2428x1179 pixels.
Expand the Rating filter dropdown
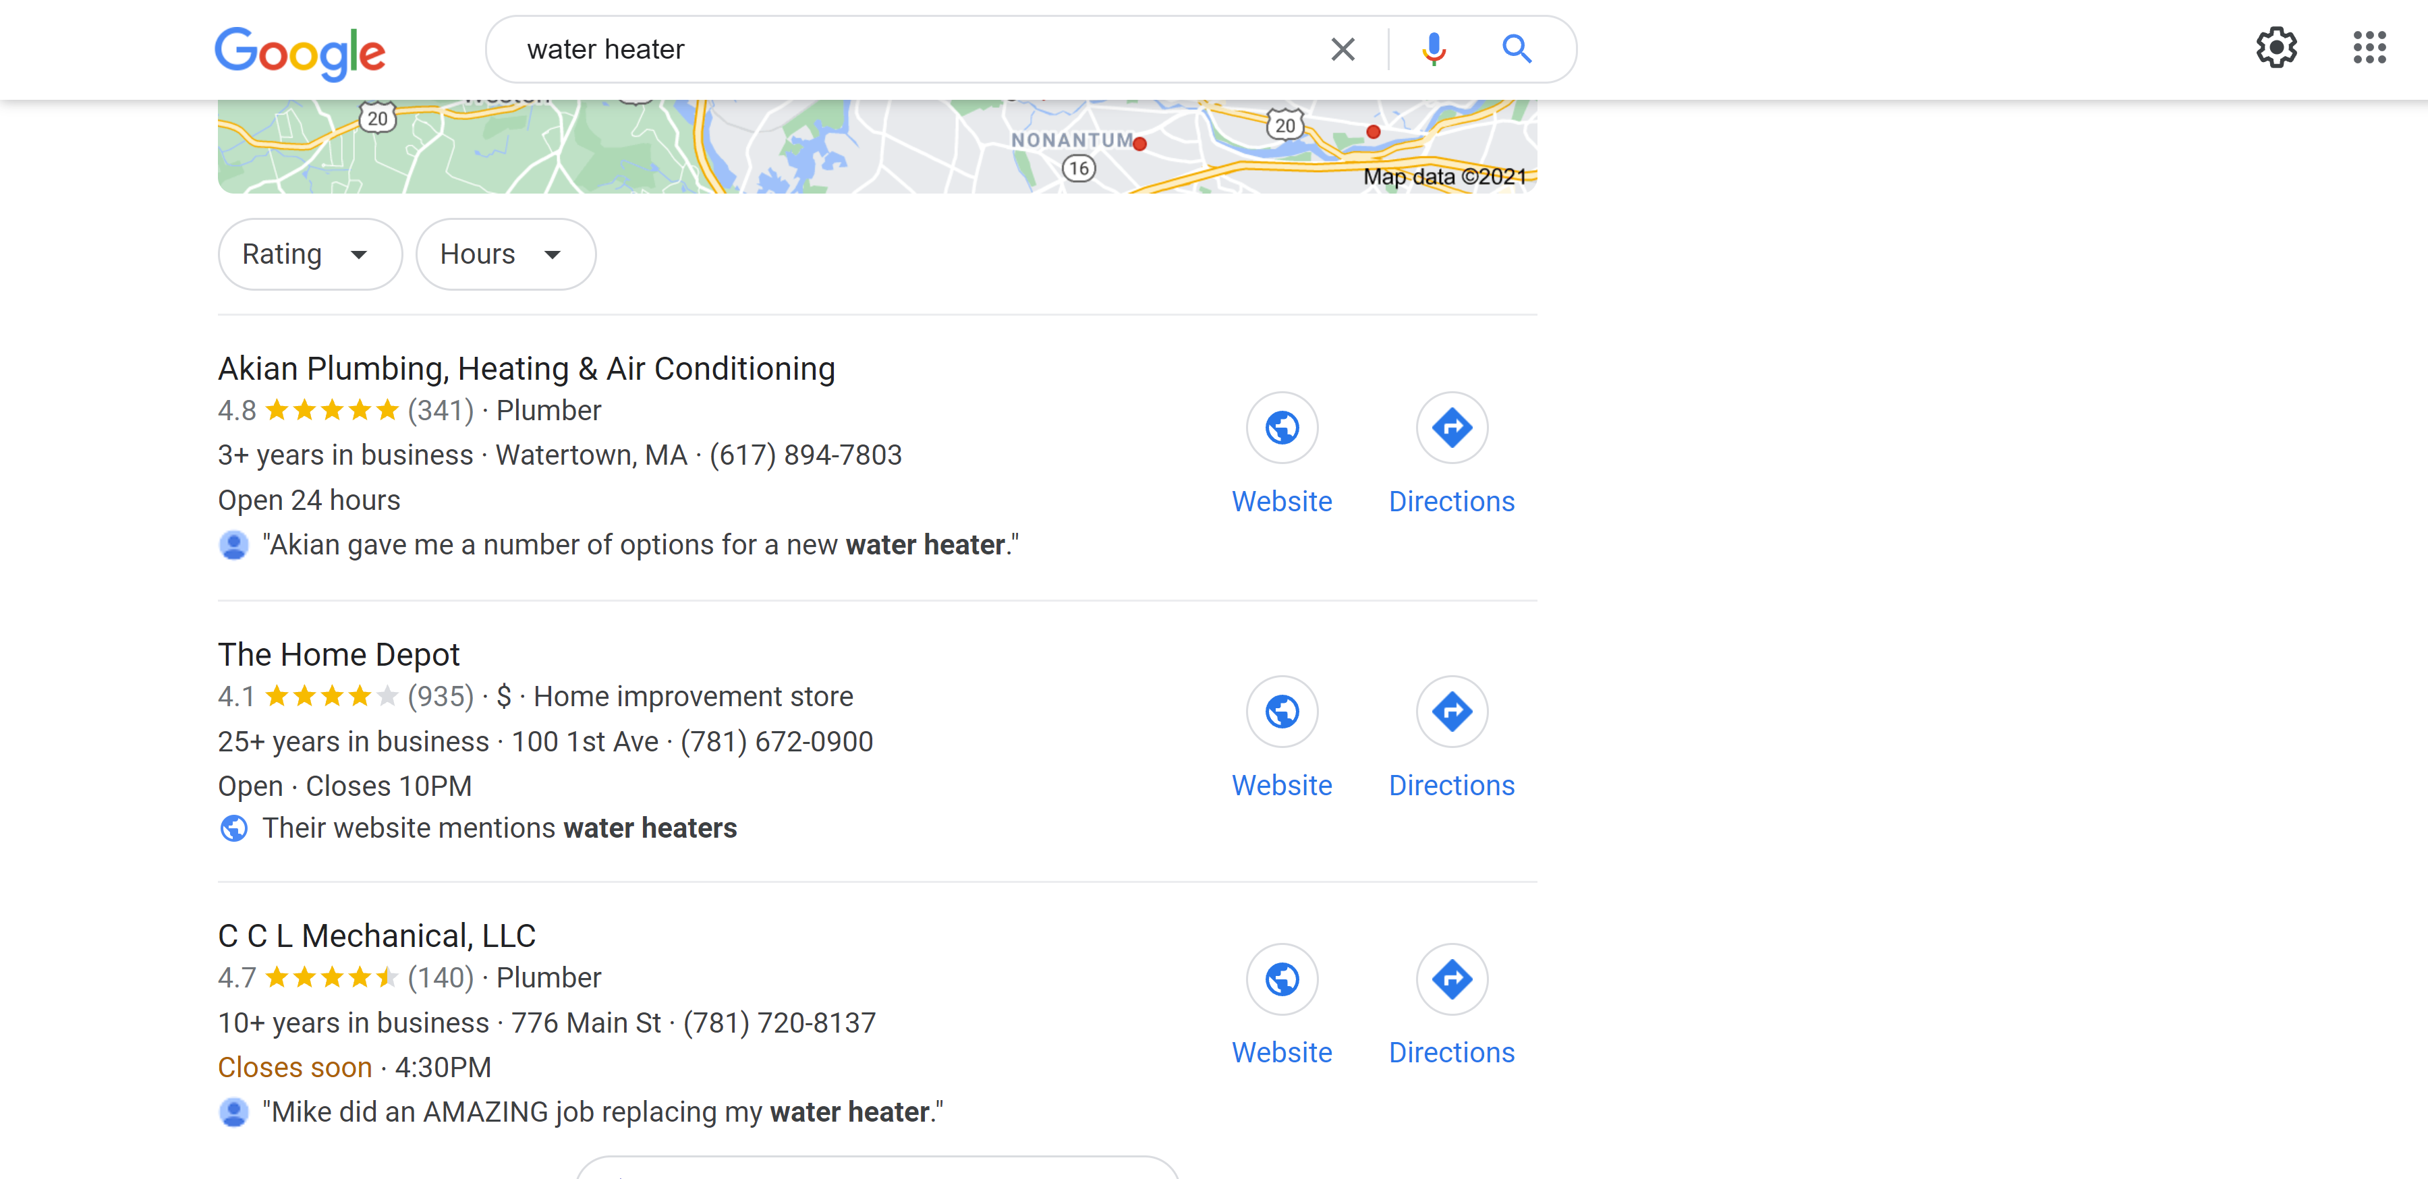point(310,254)
